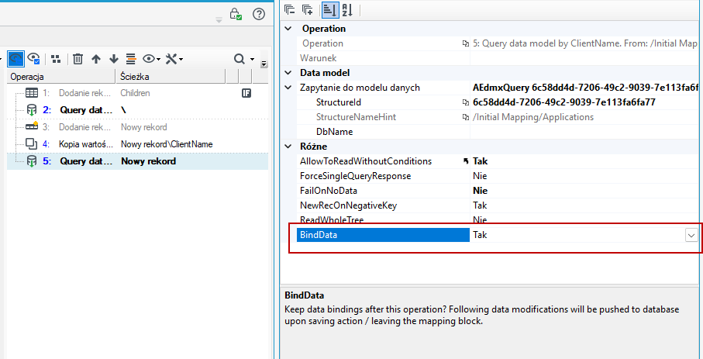Toggle the eye with checkbox toolbar icon
Screen dimensions: 703x359
click(x=33, y=59)
